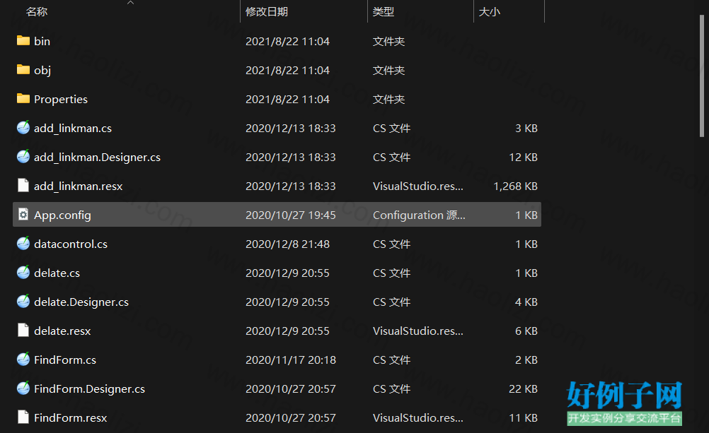Select the App.config gear file icon
The width and height of the screenshot is (709, 433).
coord(23,215)
